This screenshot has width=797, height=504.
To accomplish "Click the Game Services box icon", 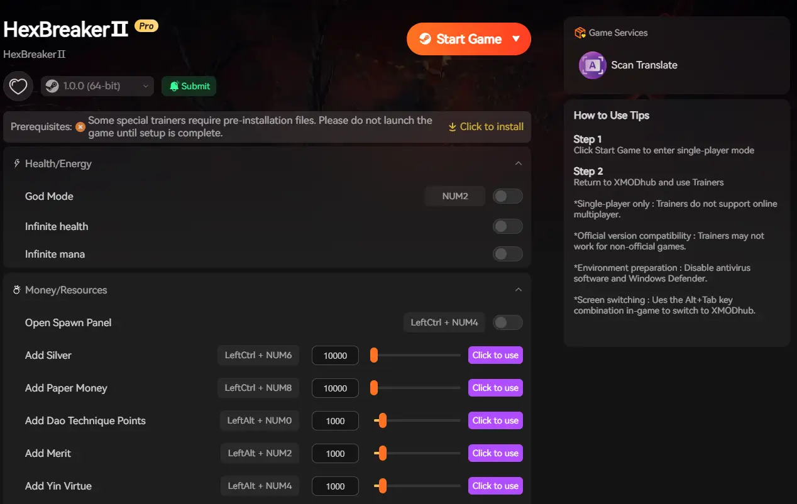I will click(x=580, y=33).
